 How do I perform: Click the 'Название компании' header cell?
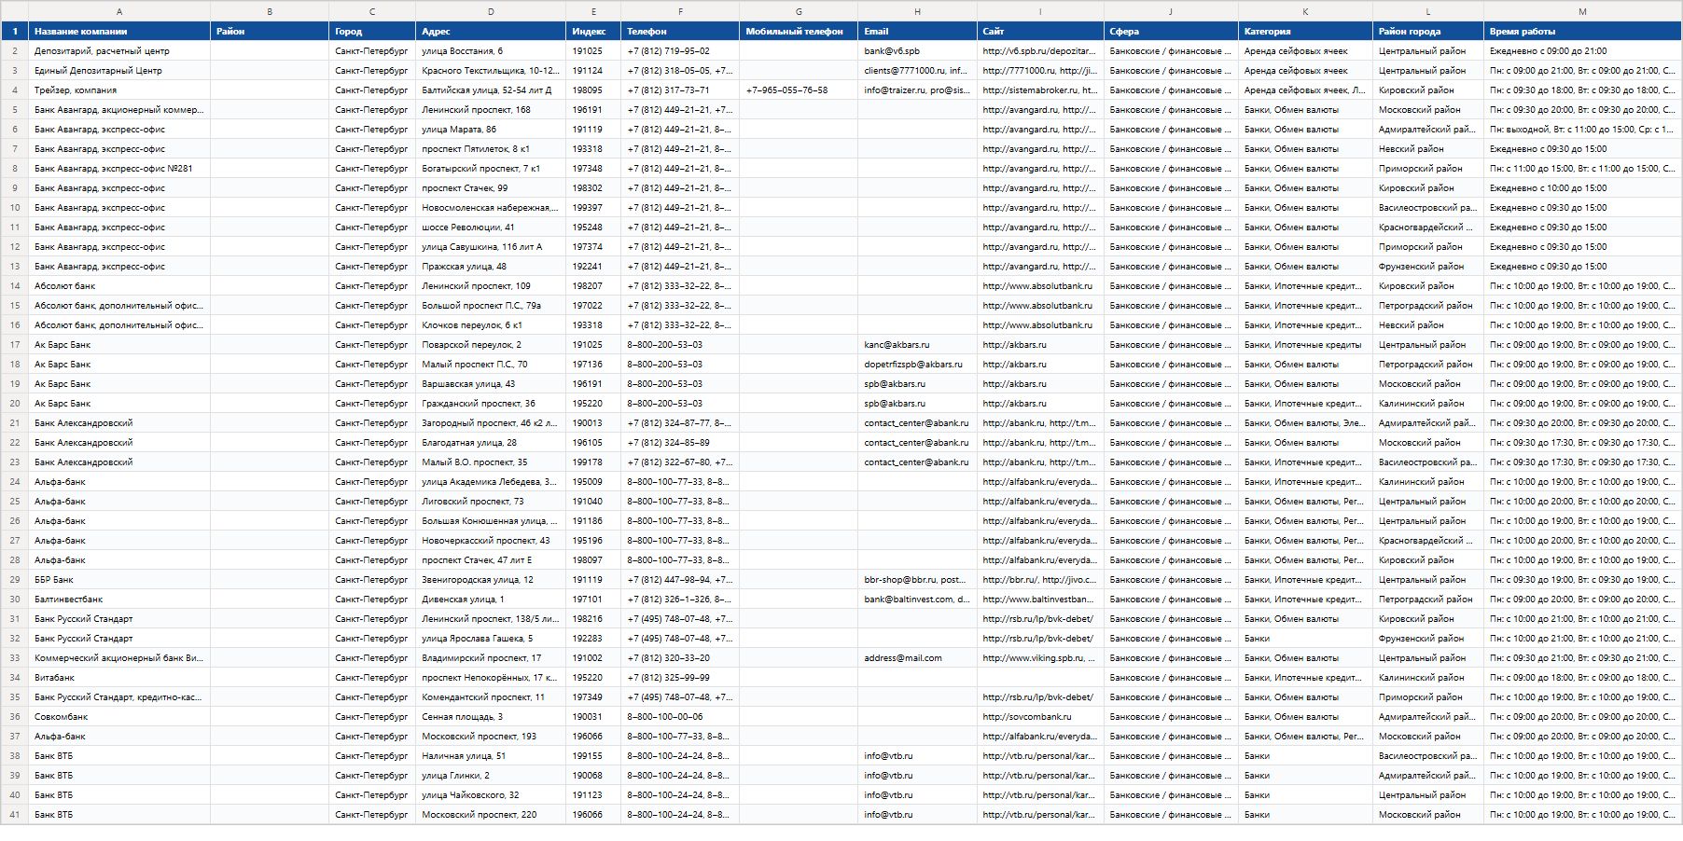point(119,31)
